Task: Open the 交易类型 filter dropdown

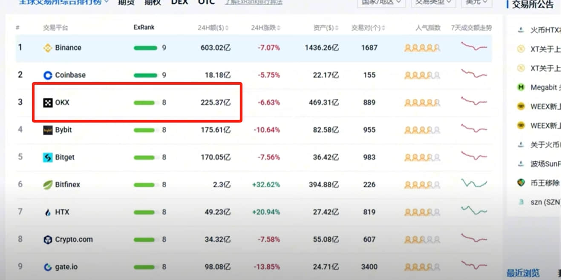Action: click(x=433, y=2)
